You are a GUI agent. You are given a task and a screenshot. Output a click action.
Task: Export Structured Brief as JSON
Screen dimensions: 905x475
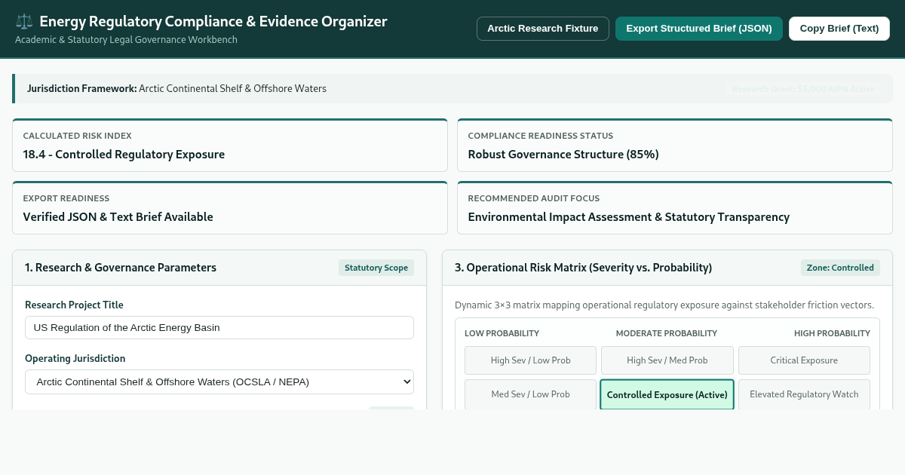point(699,29)
